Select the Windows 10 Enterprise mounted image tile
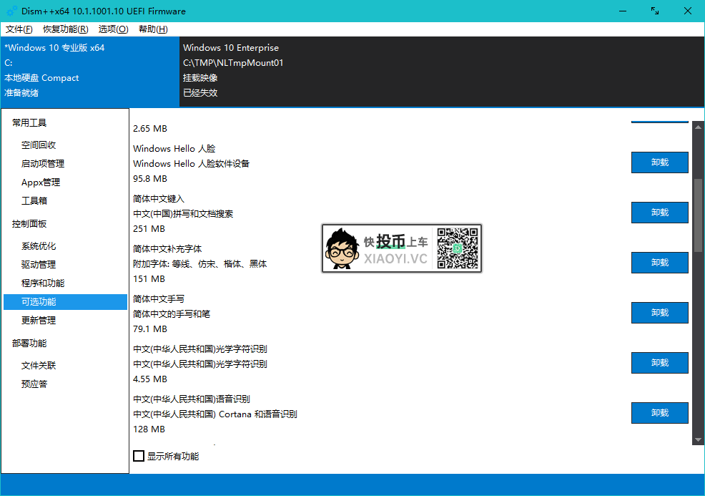The height and width of the screenshot is (496, 705). 442,72
